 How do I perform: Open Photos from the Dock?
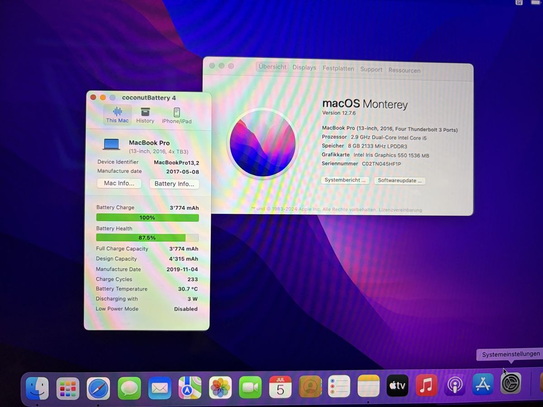click(220, 388)
